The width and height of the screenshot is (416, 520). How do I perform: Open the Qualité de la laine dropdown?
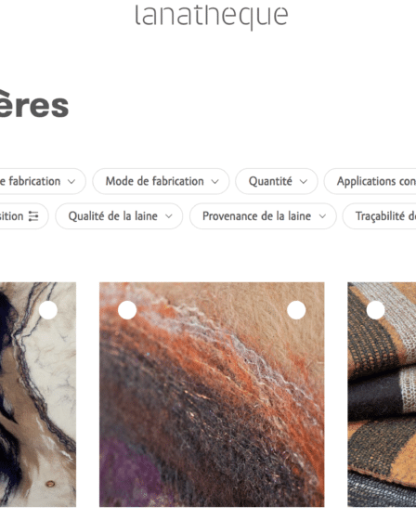119,216
